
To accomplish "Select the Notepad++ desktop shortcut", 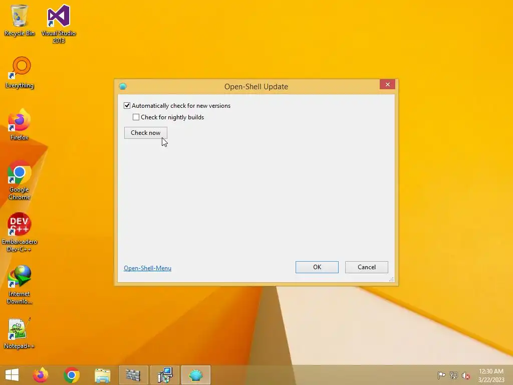I will (20, 333).
